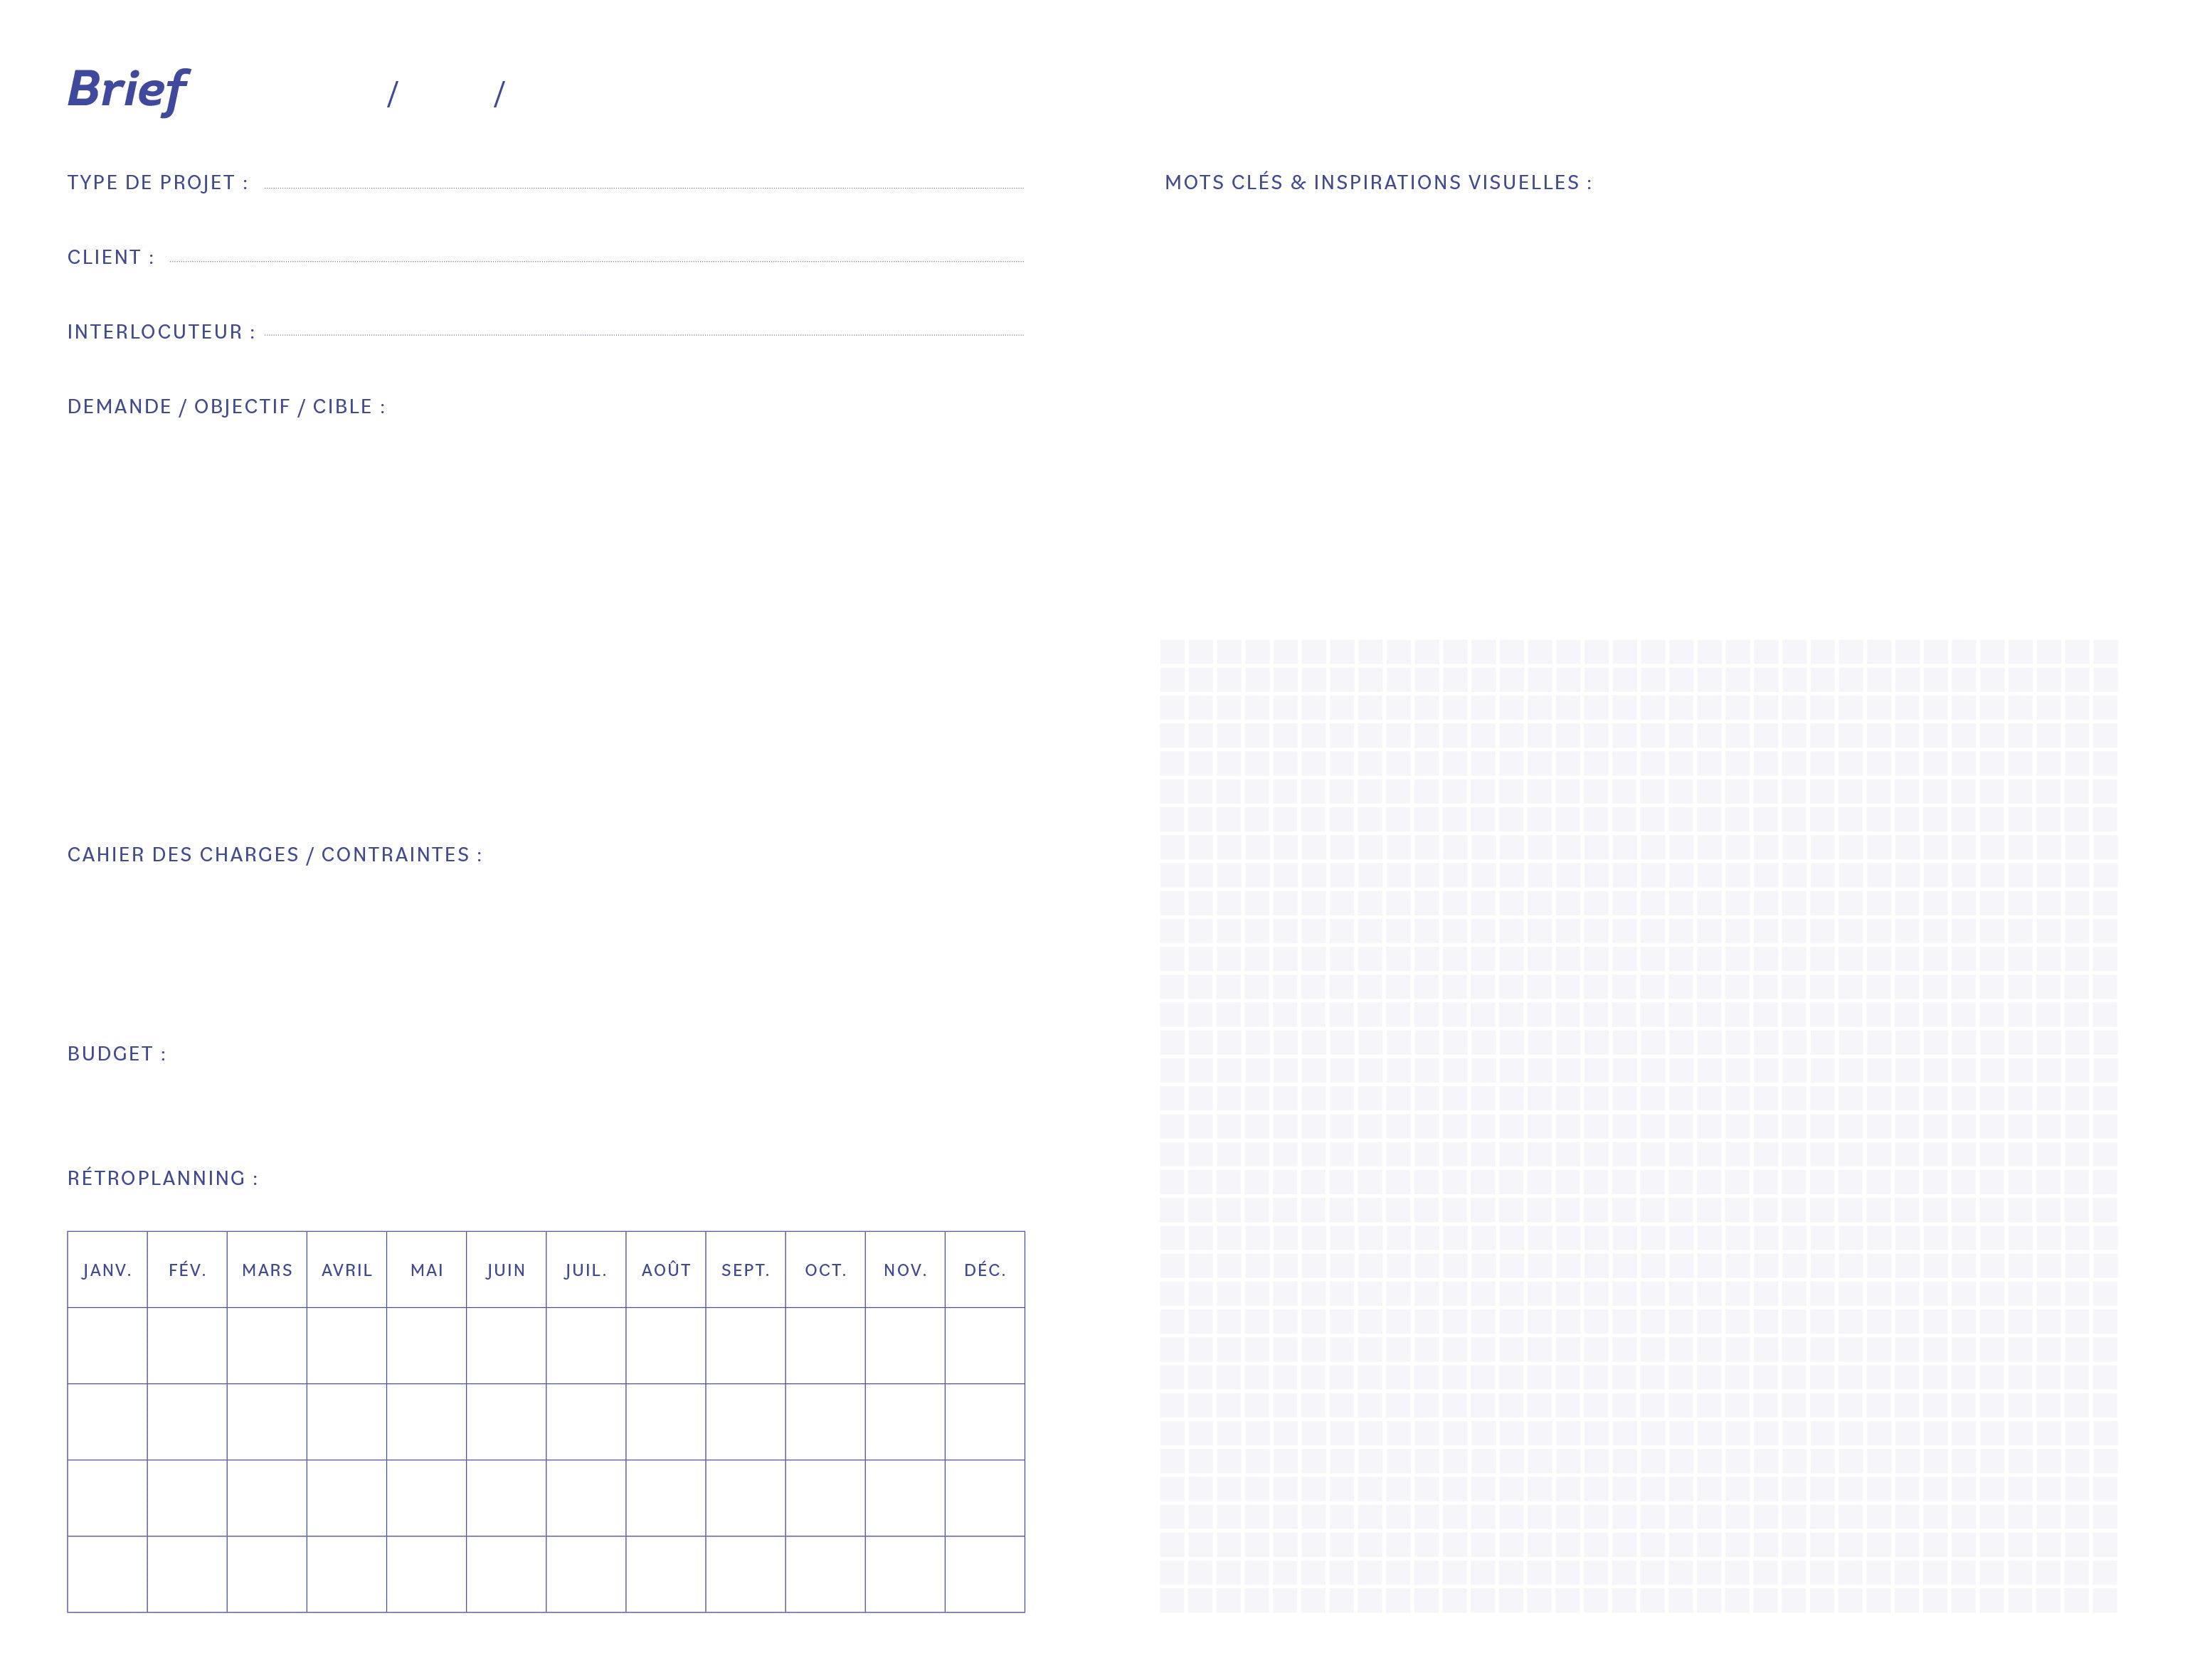Select the MARS column header

[x=267, y=1270]
